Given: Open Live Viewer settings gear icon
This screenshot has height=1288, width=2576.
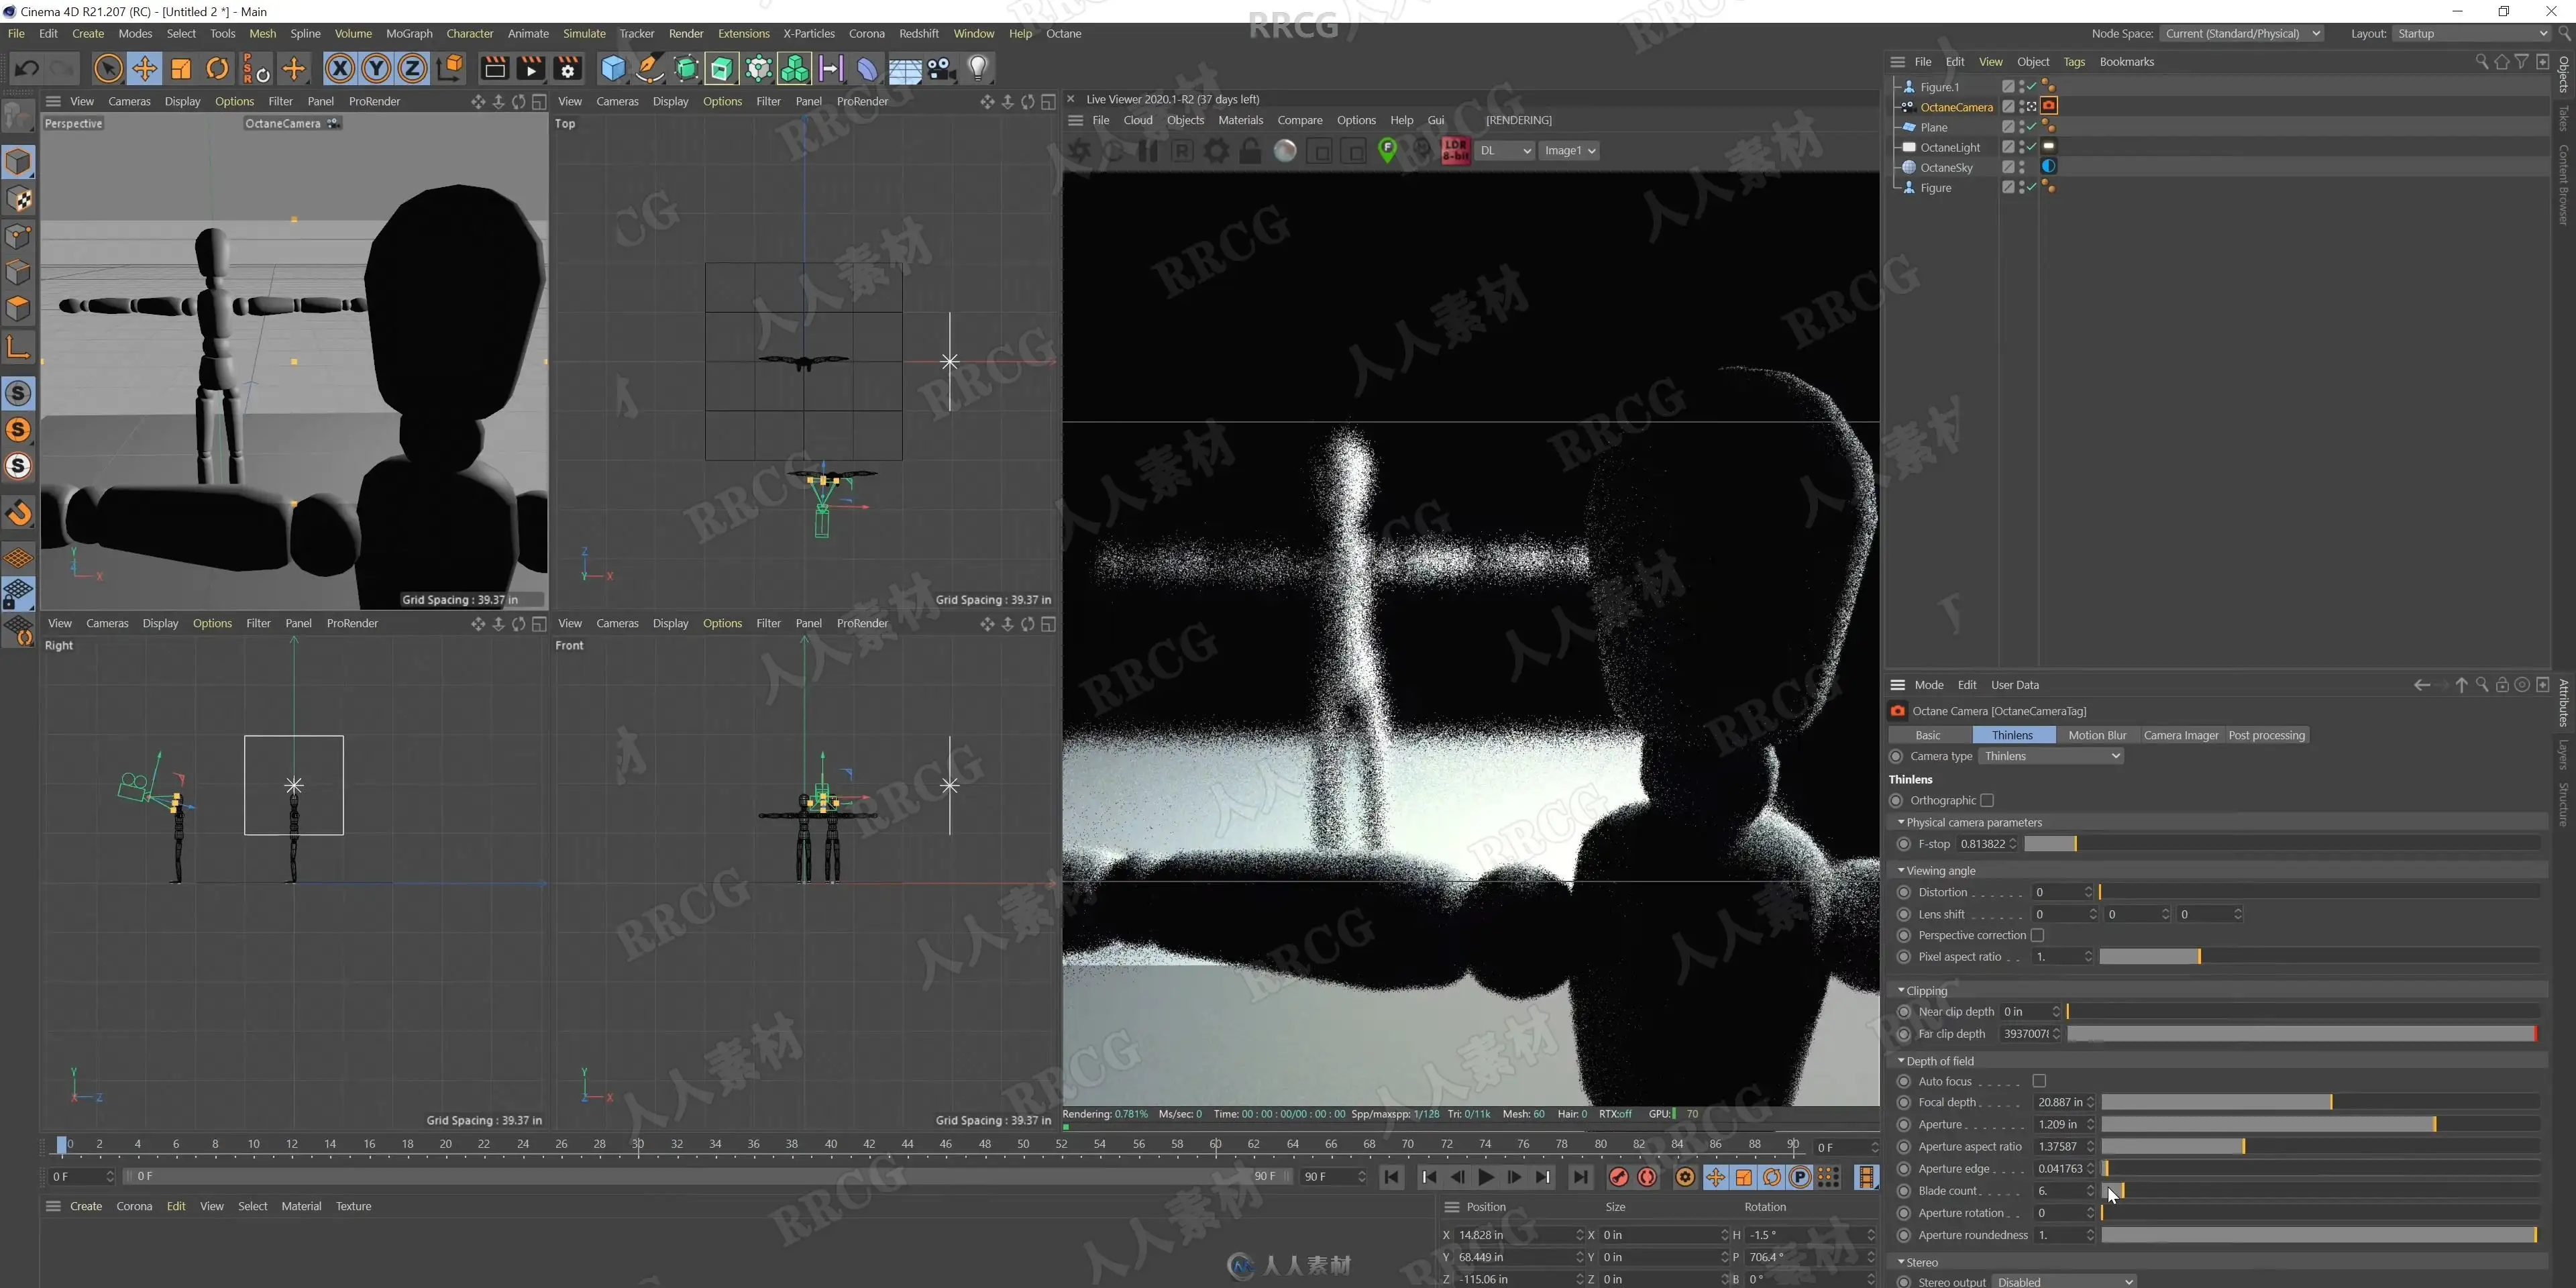Looking at the screenshot, I should (1216, 151).
